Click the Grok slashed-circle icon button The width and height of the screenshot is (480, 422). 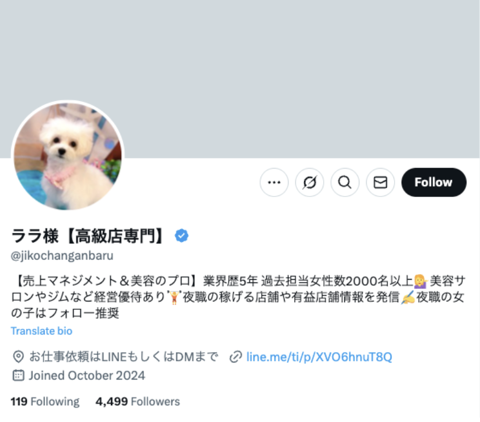pyautogui.click(x=310, y=182)
